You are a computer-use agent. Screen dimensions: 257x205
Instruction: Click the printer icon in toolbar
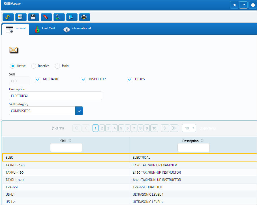(x=85, y=17)
